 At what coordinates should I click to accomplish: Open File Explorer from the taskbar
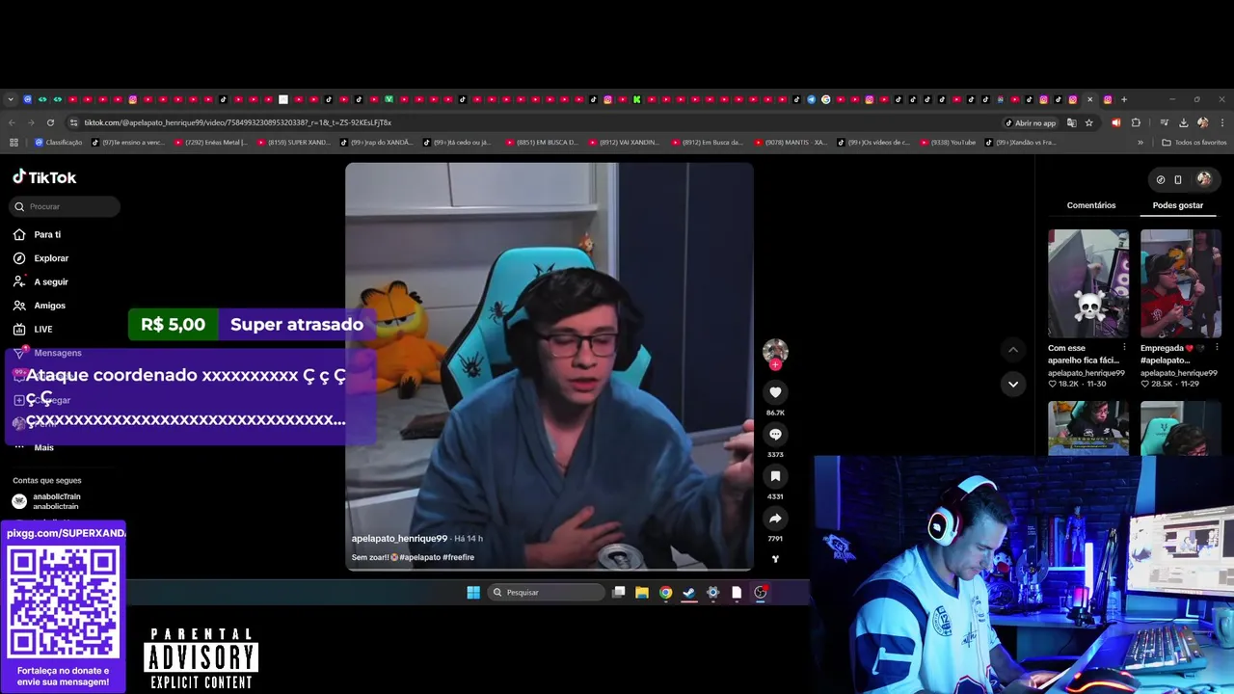tap(642, 592)
